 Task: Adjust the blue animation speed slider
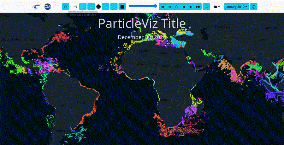pyautogui.click(x=143, y=6)
